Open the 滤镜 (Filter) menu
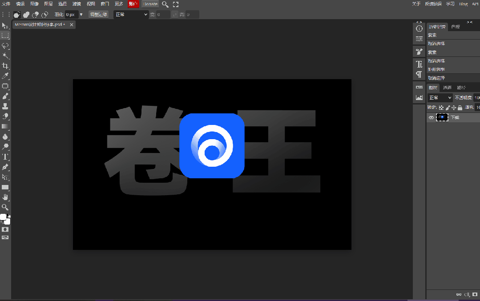Image resolution: width=480 pixels, height=301 pixels. pos(77,4)
